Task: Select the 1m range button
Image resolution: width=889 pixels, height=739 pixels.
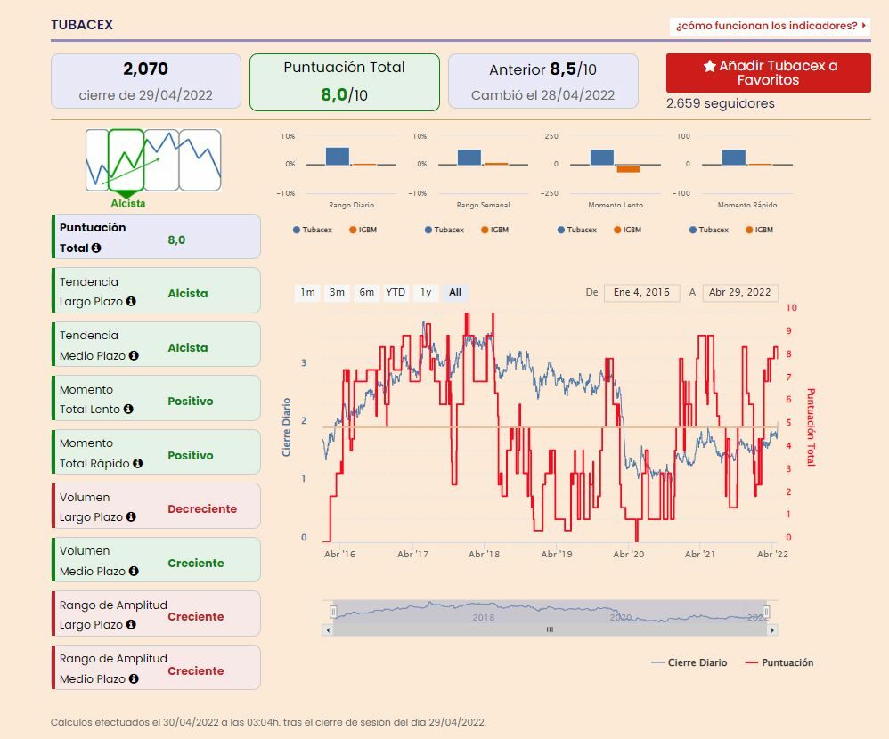Action: [308, 292]
